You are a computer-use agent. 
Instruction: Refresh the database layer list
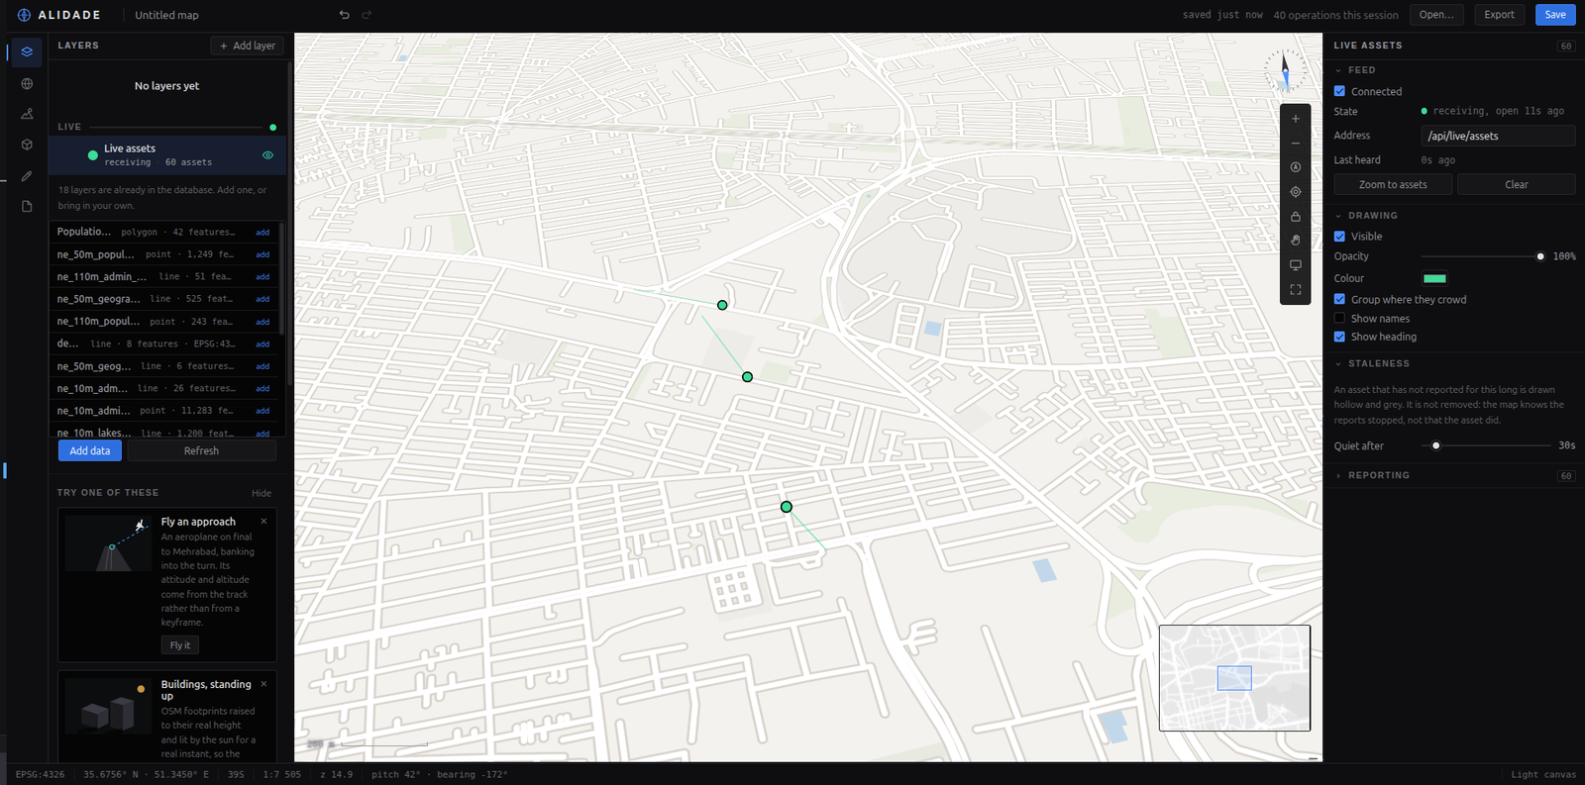(x=201, y=450)
